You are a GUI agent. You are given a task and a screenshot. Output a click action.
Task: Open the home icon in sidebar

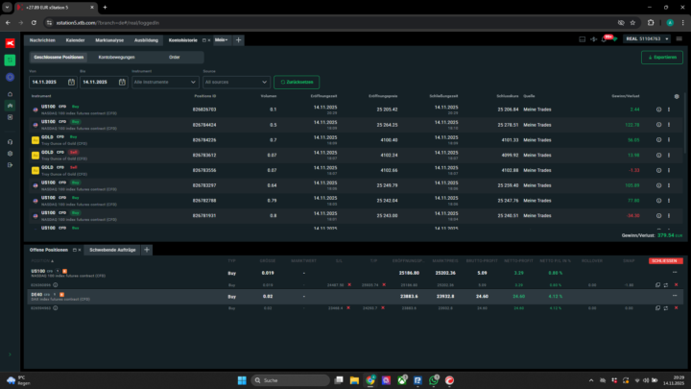click(10, 94)
